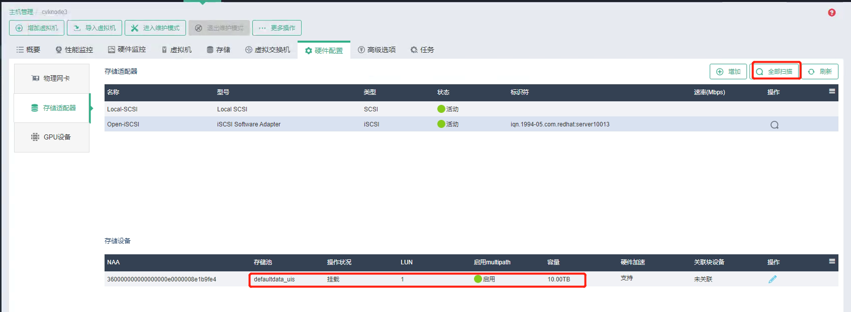851x312 pixels.
Task: Open the storage device table column menu icon
Action: 832,261
